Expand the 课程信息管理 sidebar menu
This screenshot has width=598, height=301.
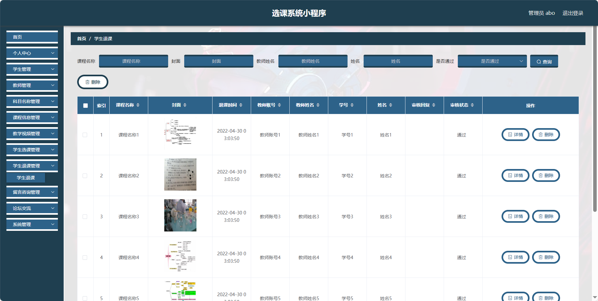coord(32,118)
